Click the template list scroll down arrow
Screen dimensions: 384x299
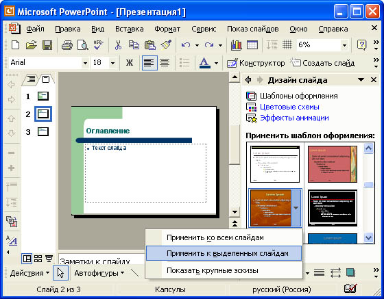pos(369,237)
